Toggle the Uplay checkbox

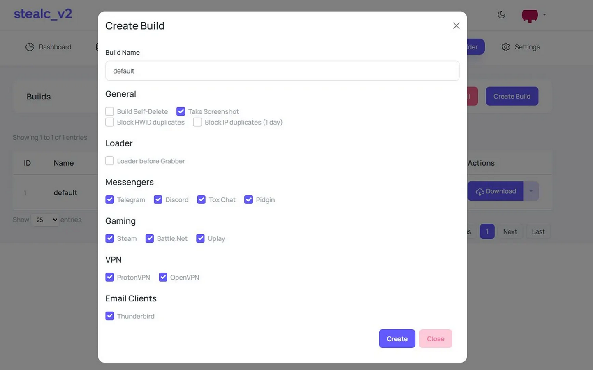coord(200,238)
